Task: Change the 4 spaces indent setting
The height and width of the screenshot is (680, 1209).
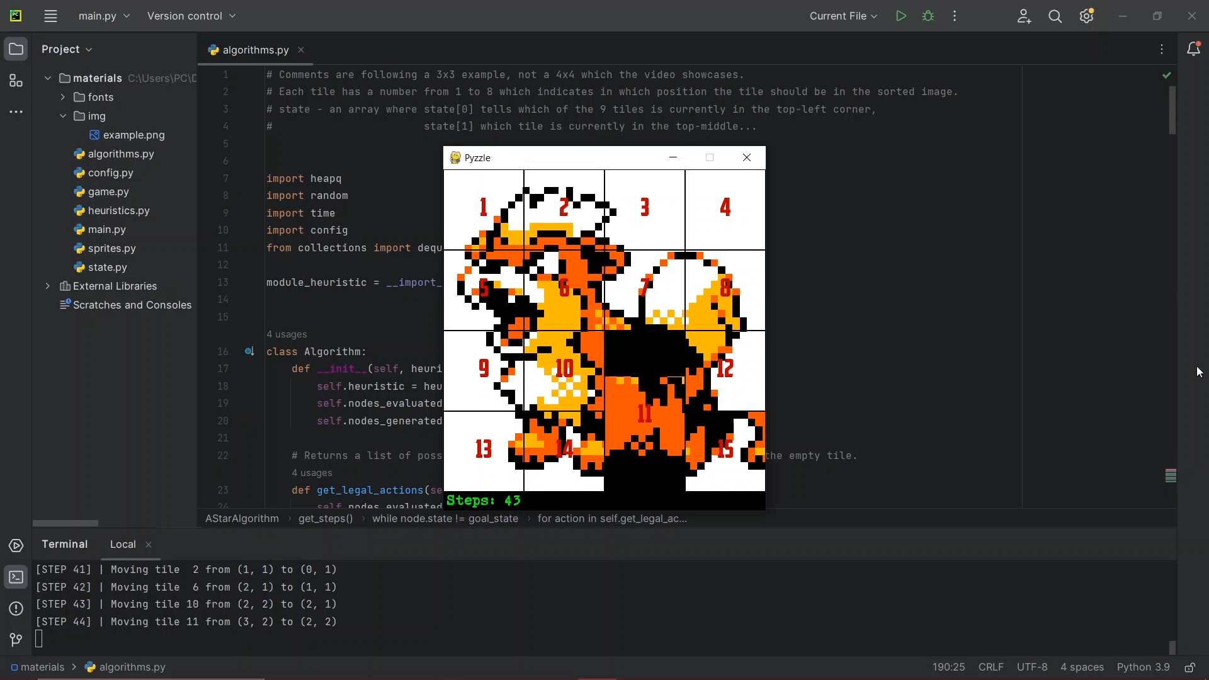Action: coord(1082,668)
